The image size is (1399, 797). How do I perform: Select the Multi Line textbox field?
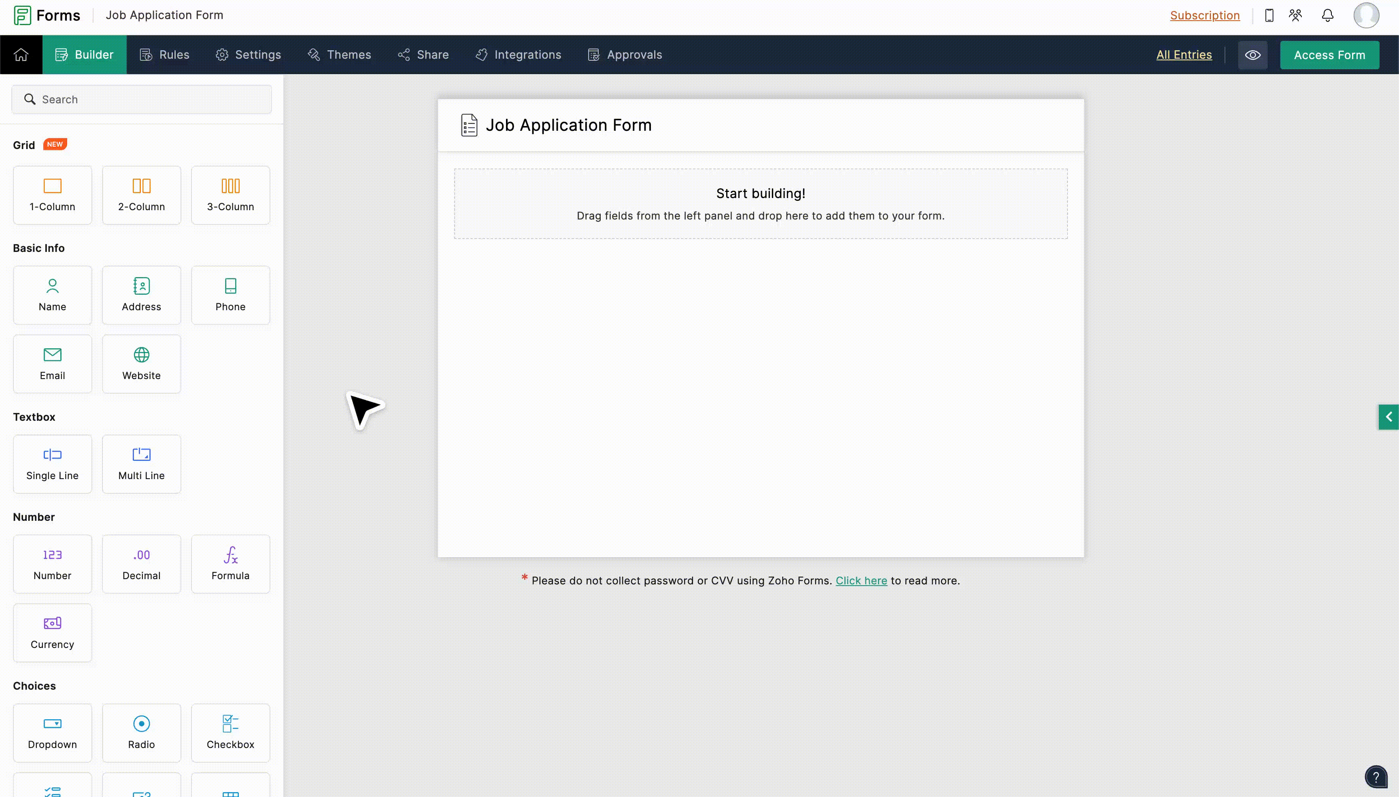(141, 463)
